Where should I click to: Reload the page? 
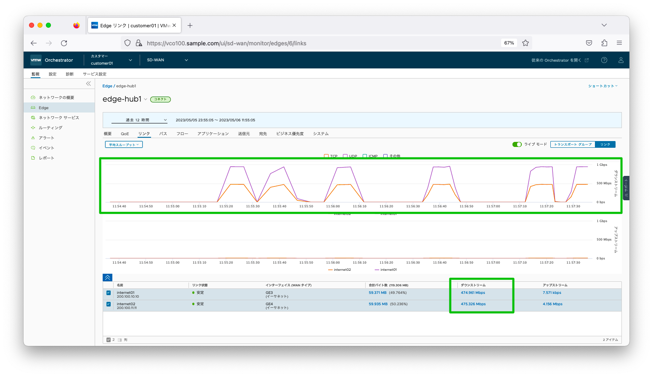[x=64, y=43]
